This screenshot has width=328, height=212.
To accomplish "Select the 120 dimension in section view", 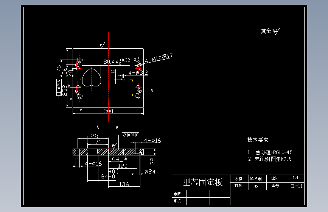I will [x=123, y=166].
